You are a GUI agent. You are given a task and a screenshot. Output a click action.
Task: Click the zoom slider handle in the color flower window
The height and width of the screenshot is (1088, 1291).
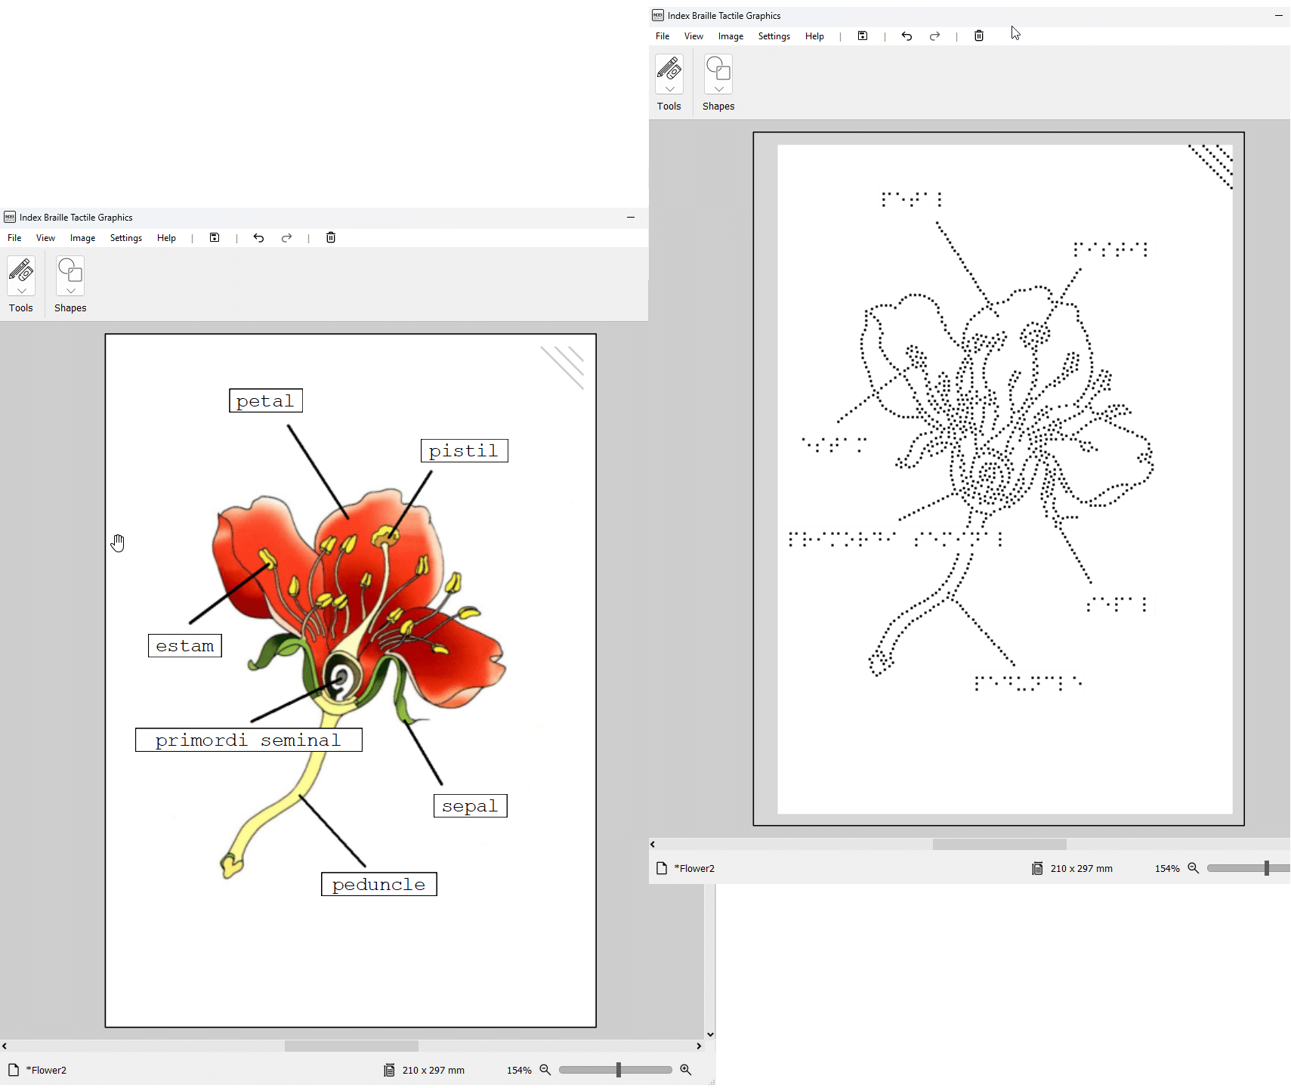(619, 1070)
